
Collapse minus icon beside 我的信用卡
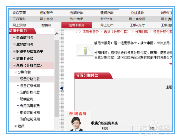point(14,45)
